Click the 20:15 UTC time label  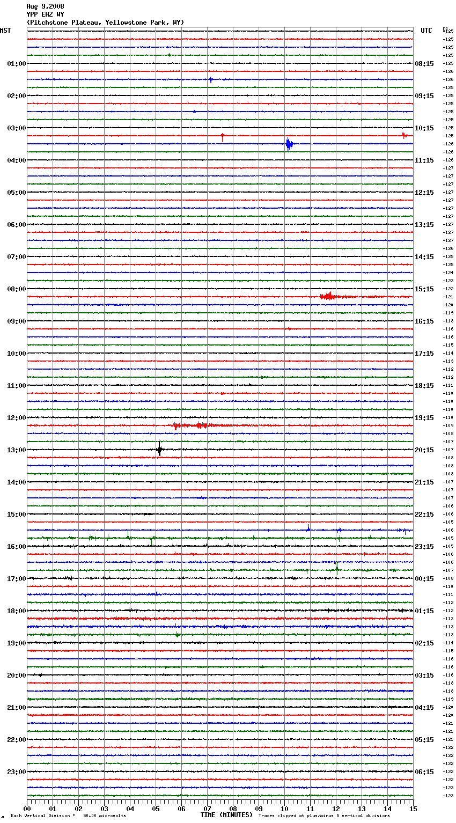coord(424,450)
